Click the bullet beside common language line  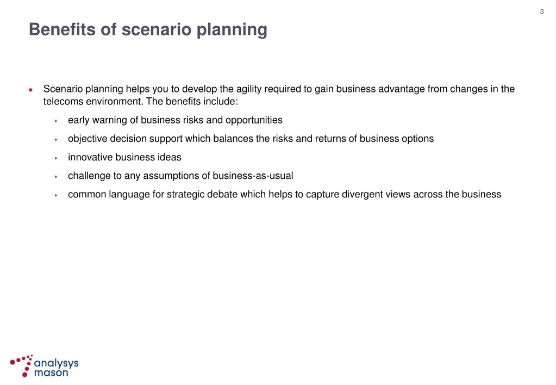pos(56,195)
